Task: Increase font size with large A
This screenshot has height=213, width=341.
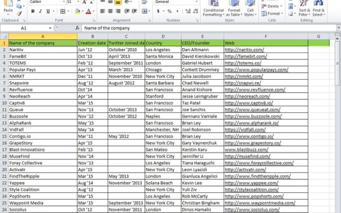Action: (x=84, y=2)
